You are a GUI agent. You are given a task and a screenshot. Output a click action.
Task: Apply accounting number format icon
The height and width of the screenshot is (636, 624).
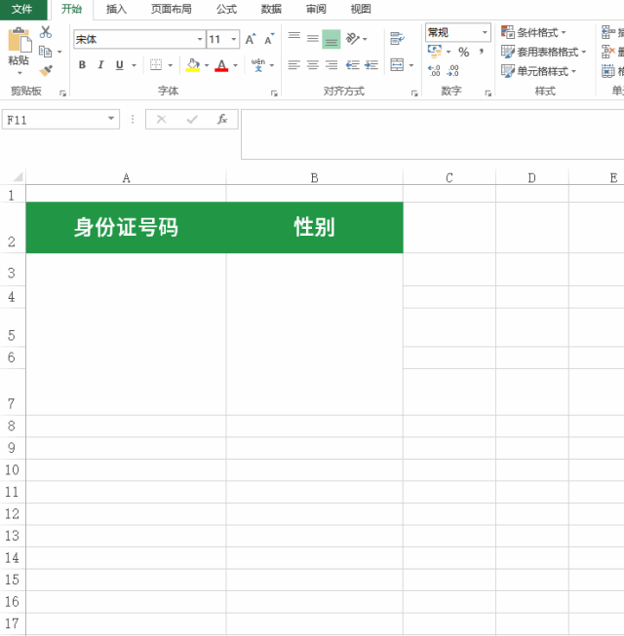[x=435, y=52]
